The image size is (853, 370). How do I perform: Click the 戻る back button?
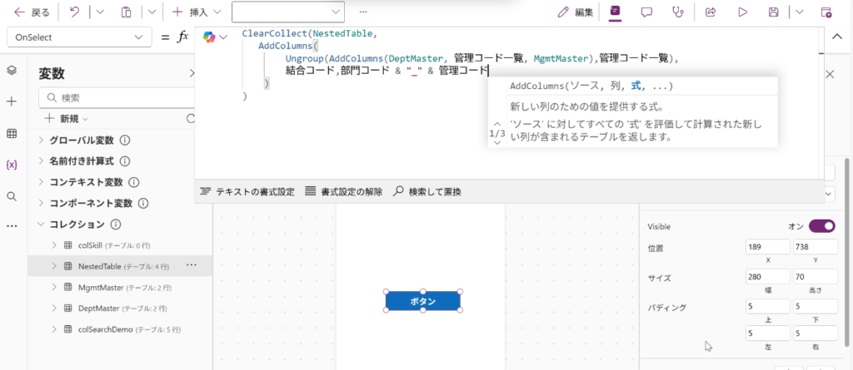coord(32,12)
